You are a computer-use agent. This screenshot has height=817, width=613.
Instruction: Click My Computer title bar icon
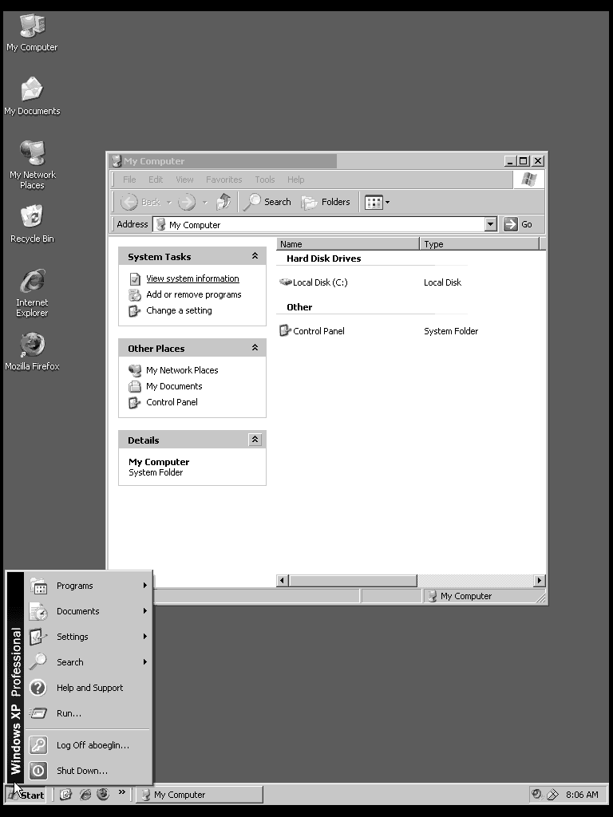[x=117, y=161]
